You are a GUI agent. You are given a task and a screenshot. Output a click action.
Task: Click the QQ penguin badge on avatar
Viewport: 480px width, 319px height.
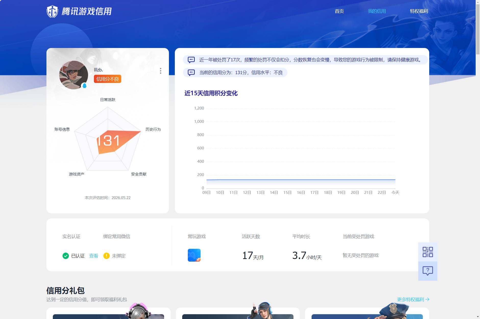[x=84, y=86]
